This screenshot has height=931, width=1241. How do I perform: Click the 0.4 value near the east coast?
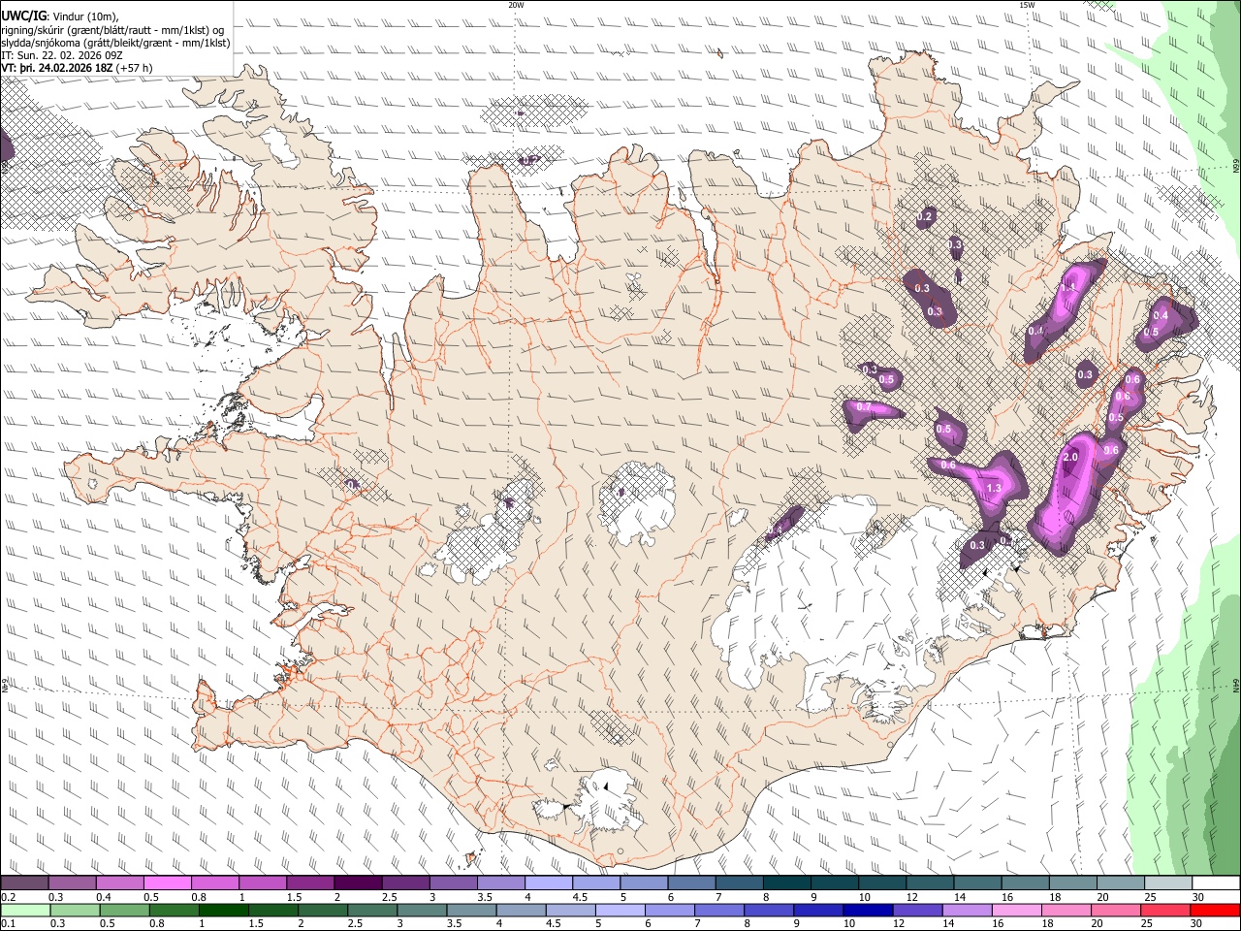point(1160,315)
